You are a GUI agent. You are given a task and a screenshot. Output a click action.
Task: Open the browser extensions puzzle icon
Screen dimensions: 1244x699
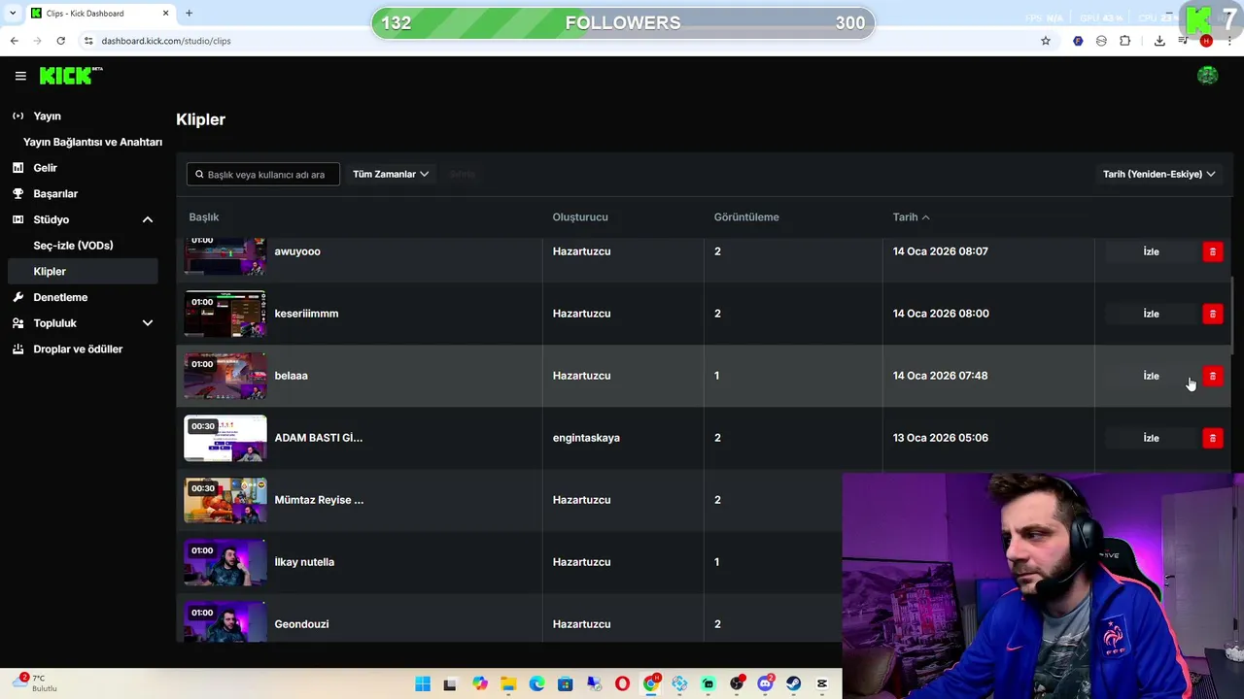1125,41
